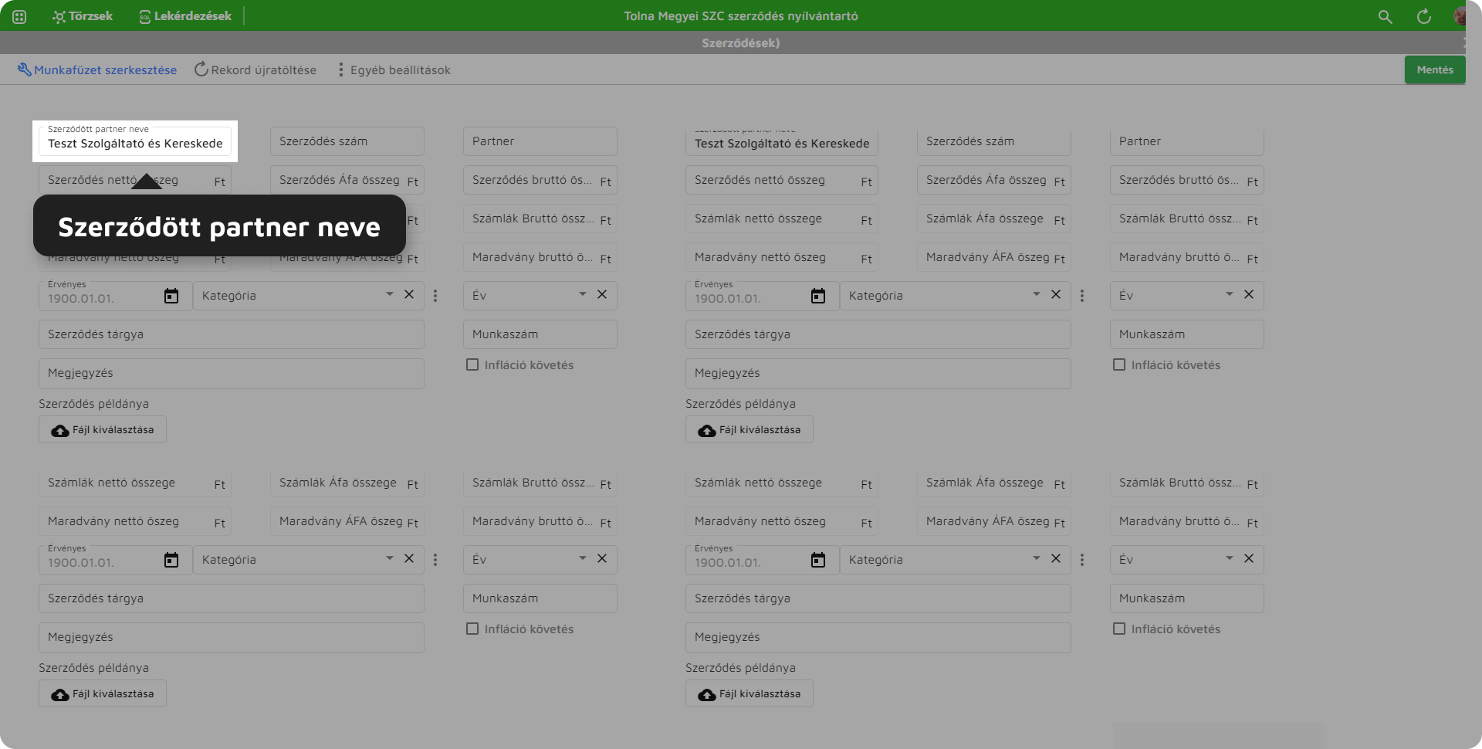The image size is (1482, 749).
Task: Click the refresh icon in the top bar
Action: tap(1424, 16)
